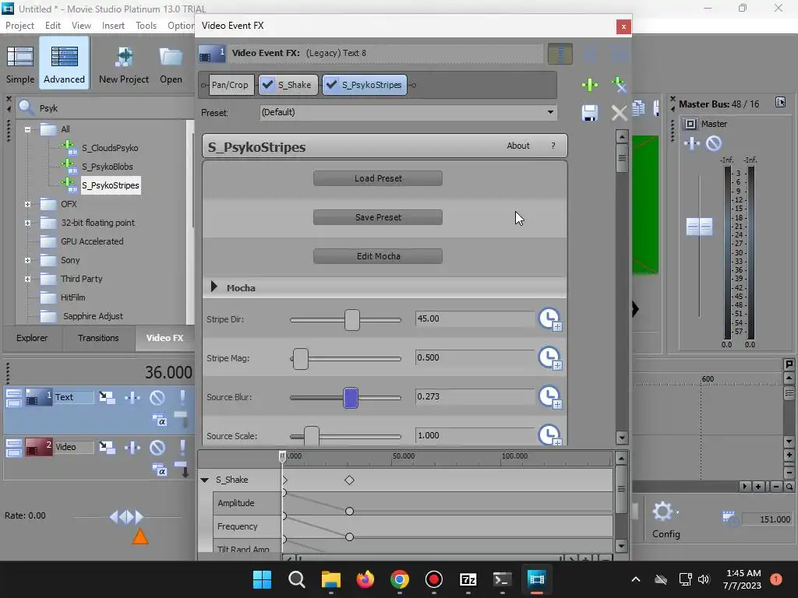Image resolution: width=798 pixels, height=598 pixels.
Task: Show hidden system tray icons
Action: pyautogui.click(x=636, y=579)
